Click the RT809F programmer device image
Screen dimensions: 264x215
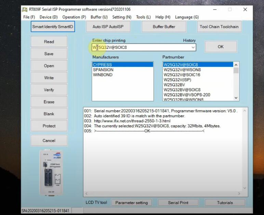[51, 173]
